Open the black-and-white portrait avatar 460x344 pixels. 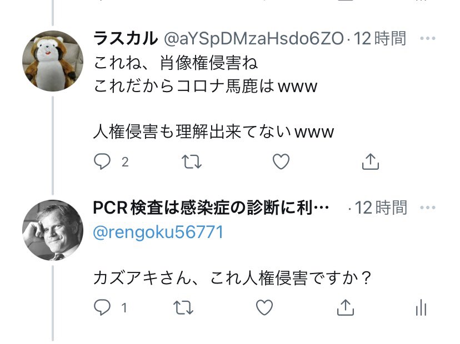53,230
